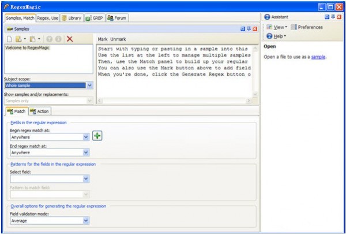This screenshot has width=346, height=234.
Task: Click the New sample icon
Action: click(9, 39)
